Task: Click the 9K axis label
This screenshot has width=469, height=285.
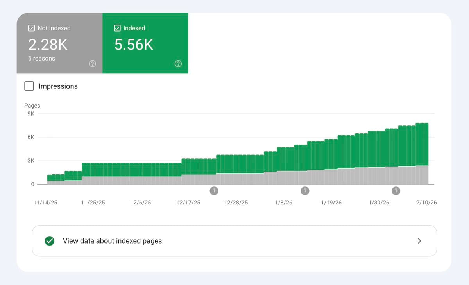Action: pyautogui.click(x=31, y=114)
